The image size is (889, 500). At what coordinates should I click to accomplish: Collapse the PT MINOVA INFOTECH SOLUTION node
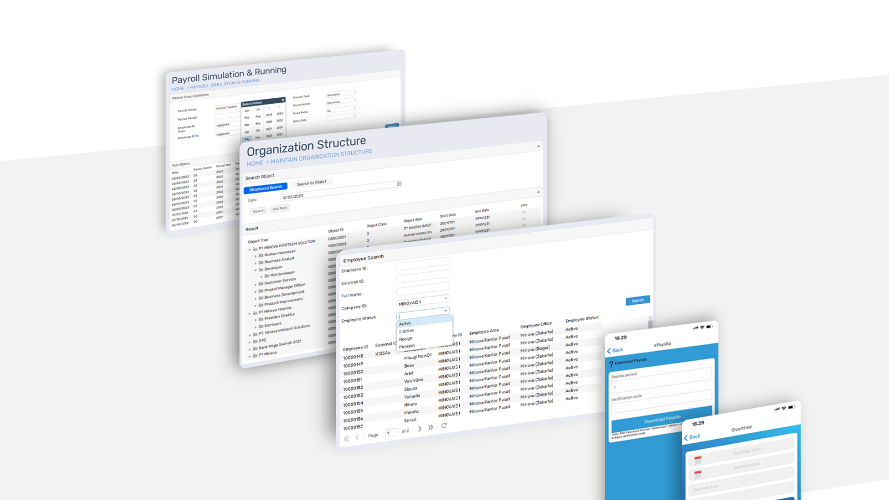[249, 249]
